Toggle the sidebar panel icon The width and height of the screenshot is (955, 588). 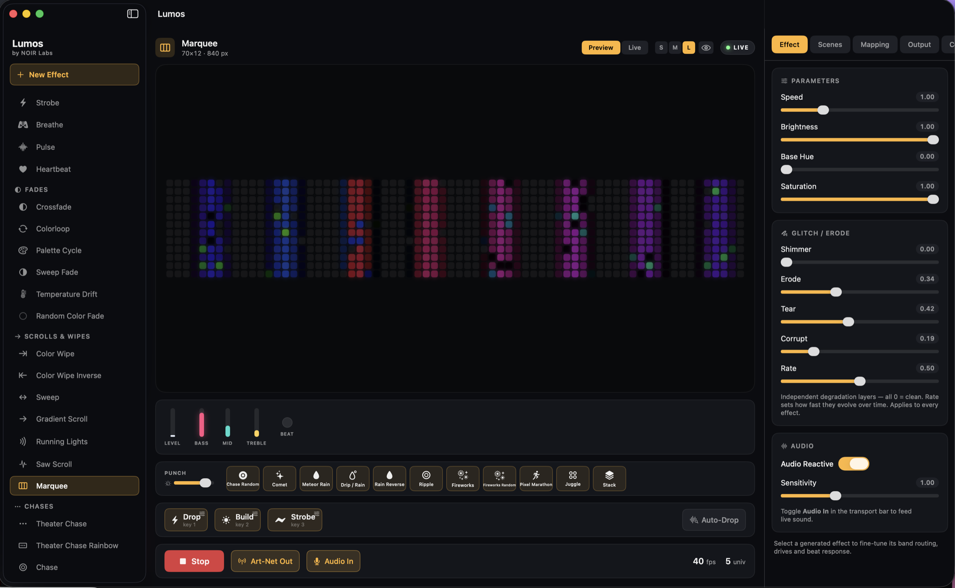[x=132, y=13]
